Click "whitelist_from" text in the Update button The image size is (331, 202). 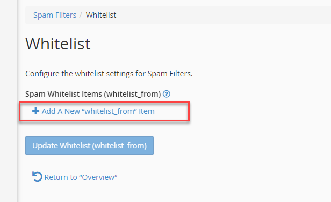pyautogui.click(x=119, y=146)
